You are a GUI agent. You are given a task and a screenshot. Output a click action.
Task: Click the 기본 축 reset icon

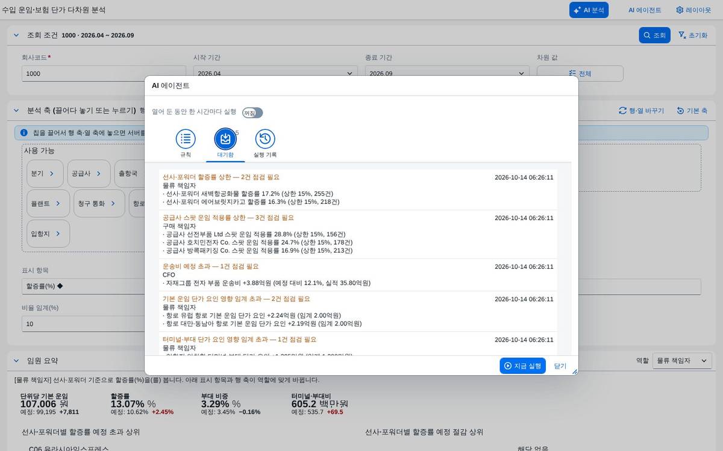point(680,111)
